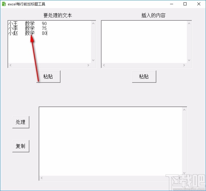Click up arrow of 要处理的文本 vertical scrollbar
Viewport: 206px width, 191px height.
pyautogui.click(x=93, y=24)
